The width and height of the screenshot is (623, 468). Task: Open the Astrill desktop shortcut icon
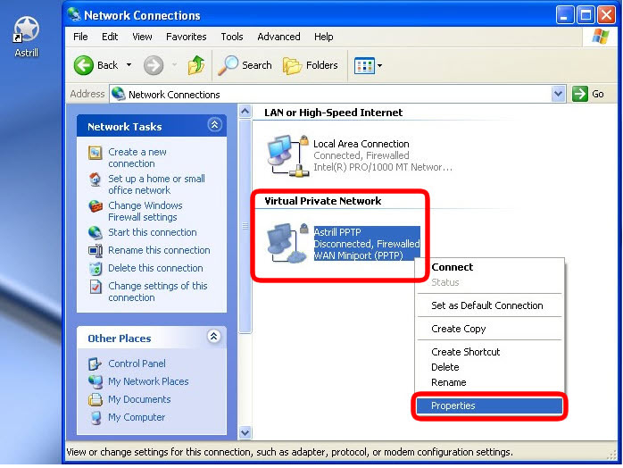[26, 29]
